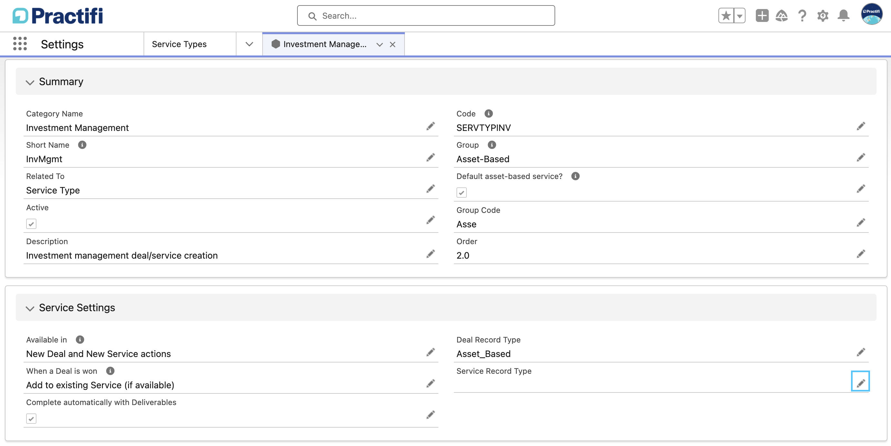Viewport: 891px width, 446px height.
Task: Show Short Name info tooltip icon
Action: click(x=82, y=145)
